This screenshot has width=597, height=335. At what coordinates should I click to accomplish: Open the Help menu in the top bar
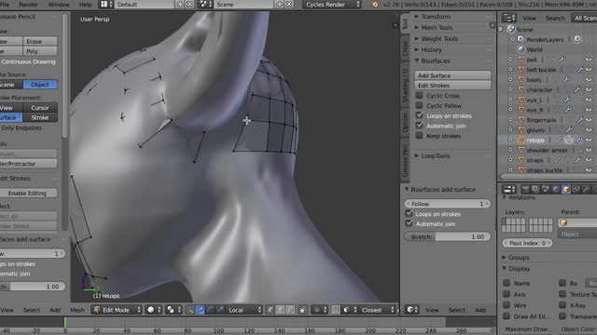point(85,5)
